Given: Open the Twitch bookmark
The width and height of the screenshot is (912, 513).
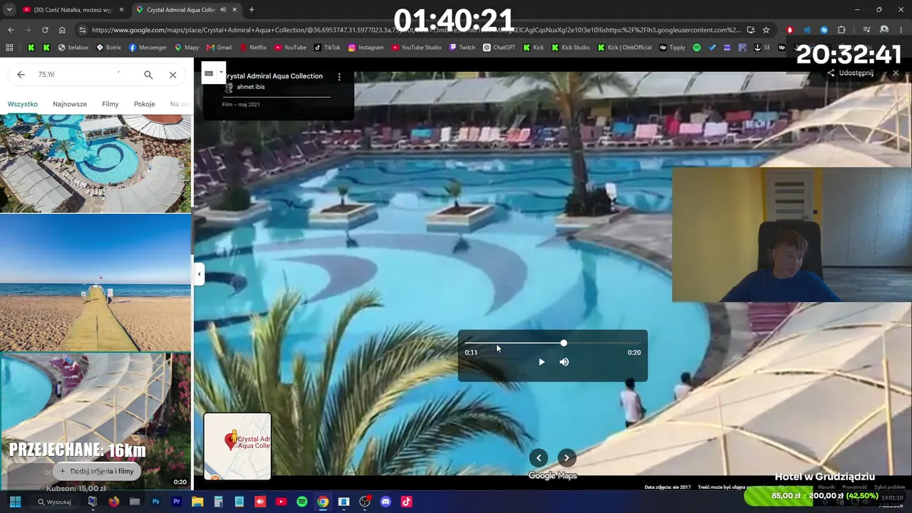Looking at the screenshot, I should (462, 48).
